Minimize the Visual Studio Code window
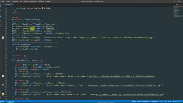The height and width of the screenshot is (103, 183). coord(174,1)
